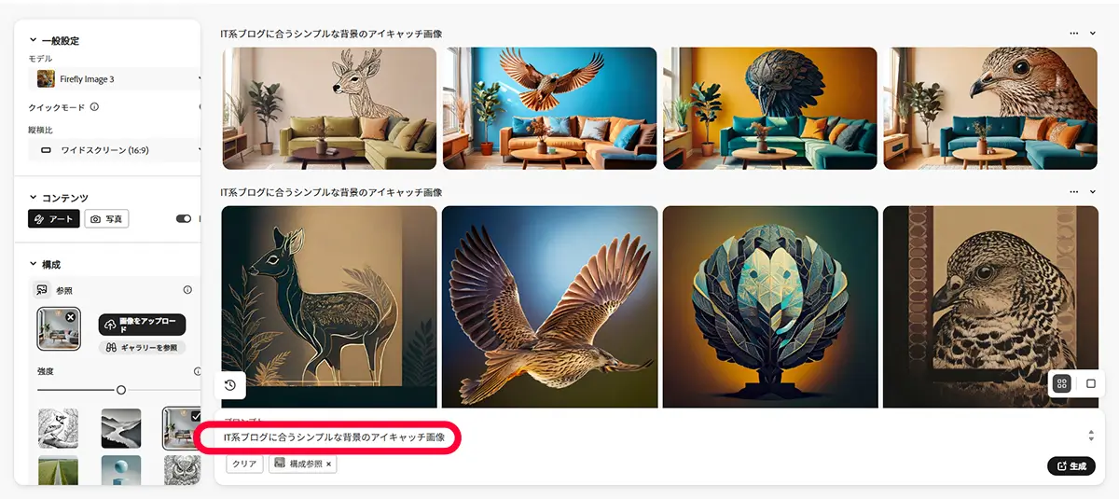Click the クイックモード info icon
Image resolution: width=1119 pixels, height=499 pixels.
coord(94,107)
